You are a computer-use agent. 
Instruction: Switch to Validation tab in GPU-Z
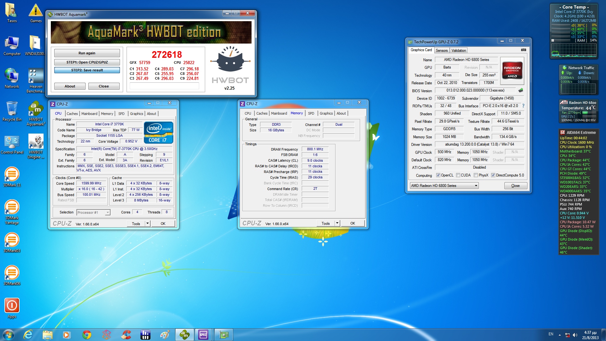[459, 51]
